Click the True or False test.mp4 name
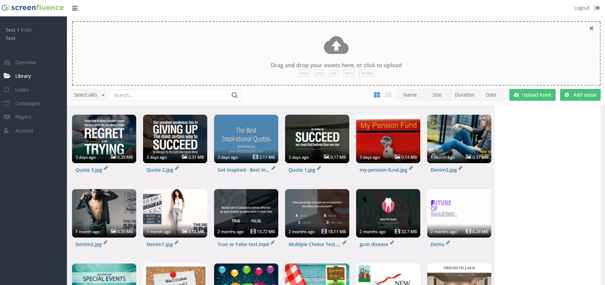Viewport: 605px width, 285px height. click(243, 244)
